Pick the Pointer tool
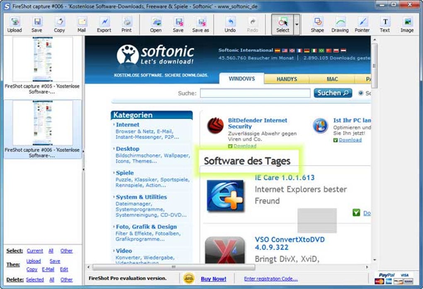This screenshot has height=289, width=423. [x=362, y=25]
